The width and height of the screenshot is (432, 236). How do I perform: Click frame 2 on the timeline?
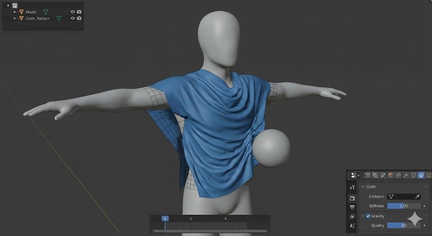(x=191, y=219)
